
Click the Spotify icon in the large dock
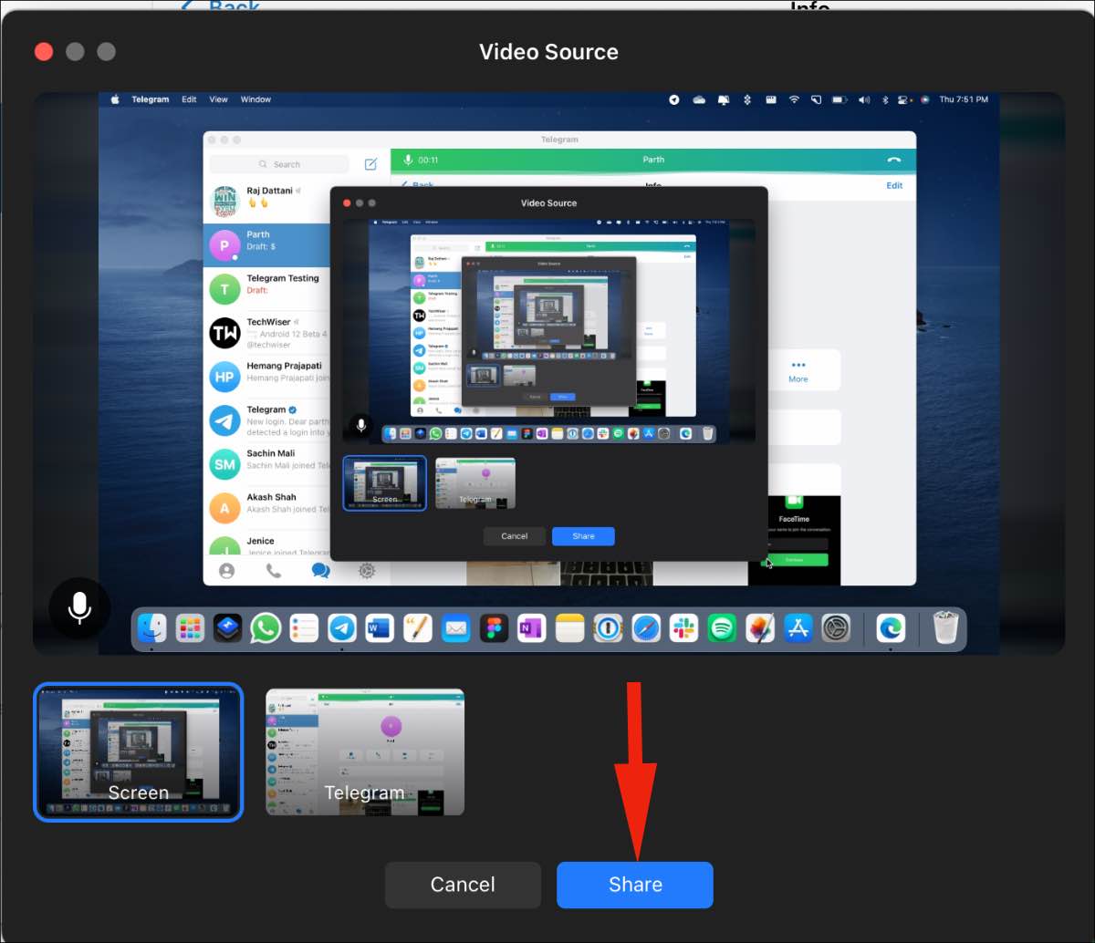[x=722, y=627]
